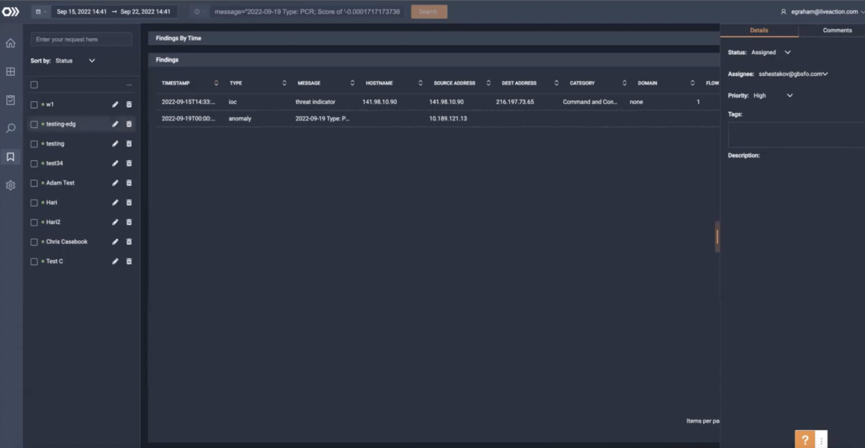
Task: Check the Adam Test checkbox
Action: click(34, 183)
